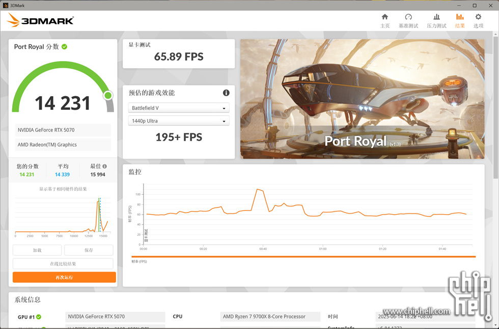Viewport: 499px width, 329px height.
Task: Click NVIDIA GeForce RTX 5070 in the GPU #1 row
Action: pos(115,317)
